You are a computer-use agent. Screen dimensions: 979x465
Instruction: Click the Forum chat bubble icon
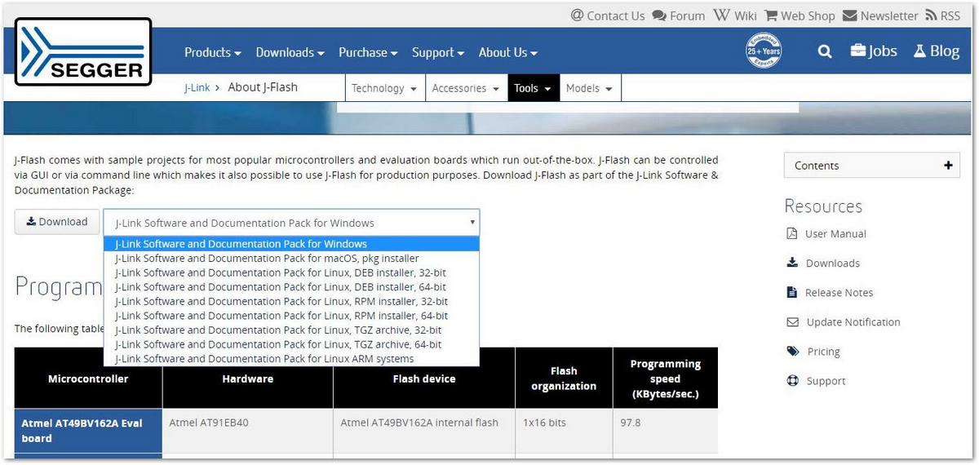coord(659,15)
